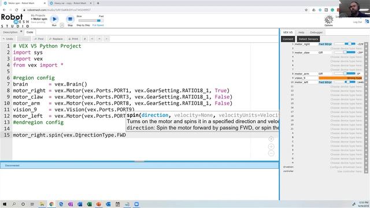The width and height of the screenshot is (370, 208).
Task: Click the Robot Mesh Studio logo
Action: tap(14, 21)
